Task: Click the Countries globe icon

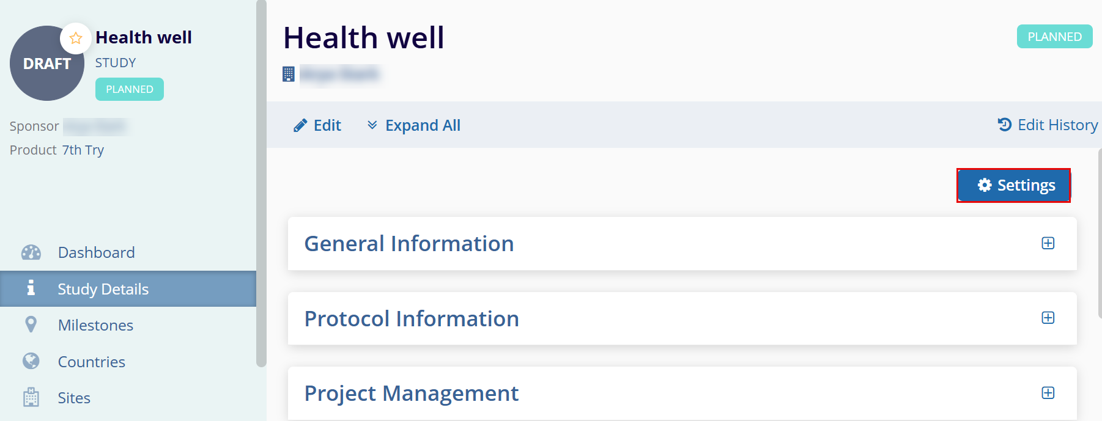Action: 31,361
